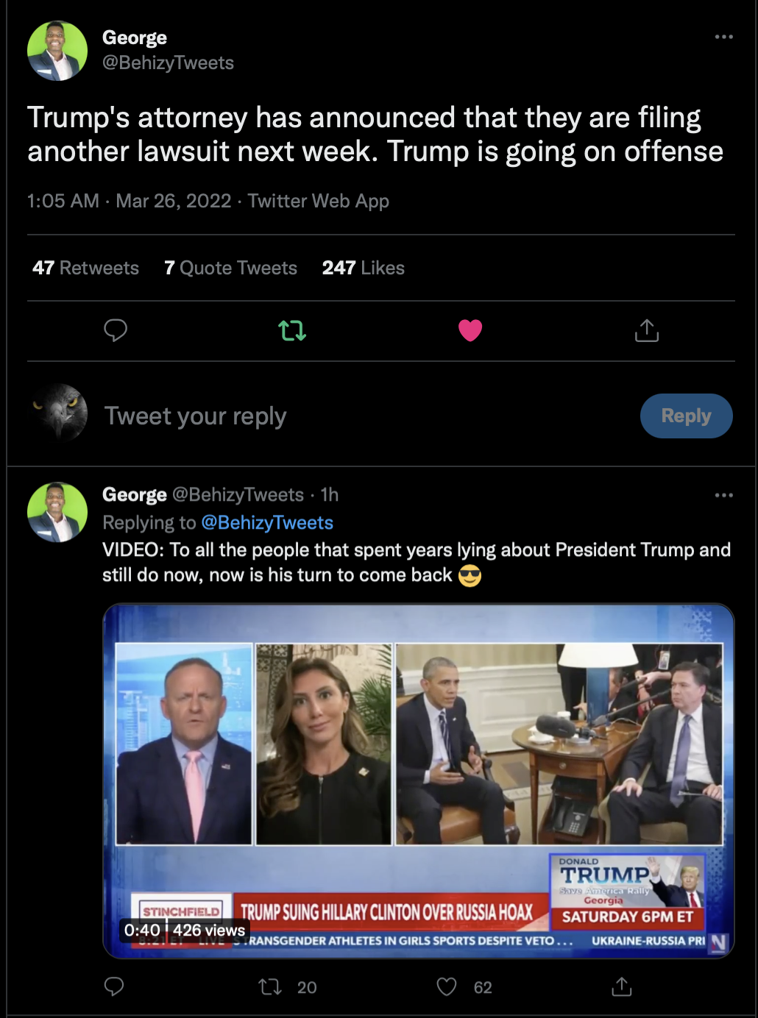Open George's avatar on the reply tweet
Image resolution: width=758 pixels, height=1018 pixels.
point(57,512)
